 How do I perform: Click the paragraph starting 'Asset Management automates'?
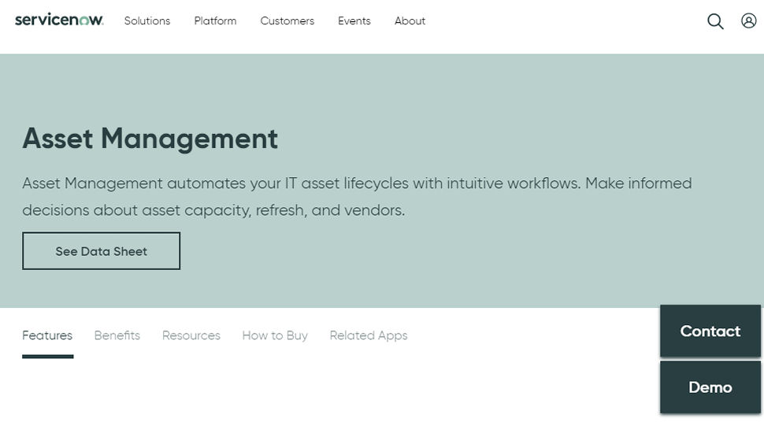pyautogui.click(x=357, y=197)
